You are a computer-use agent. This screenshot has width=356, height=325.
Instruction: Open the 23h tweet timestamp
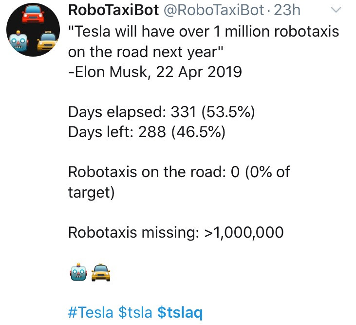click(x=287, y=10)
